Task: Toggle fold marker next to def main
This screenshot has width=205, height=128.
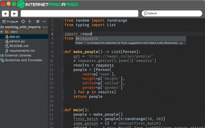Action: pos(62,110)
